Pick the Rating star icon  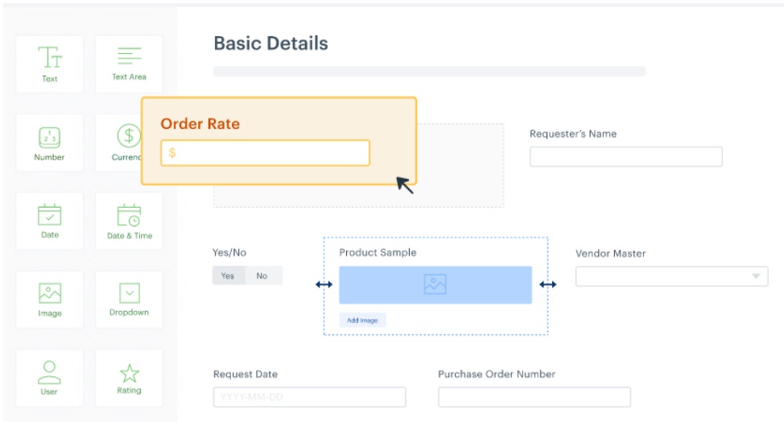pos(129,373)
